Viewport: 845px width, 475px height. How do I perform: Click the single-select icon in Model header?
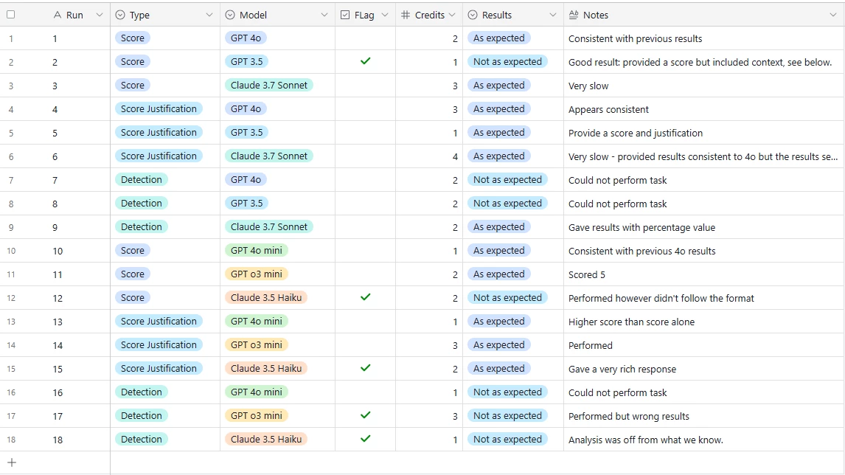tap(230, 15)
